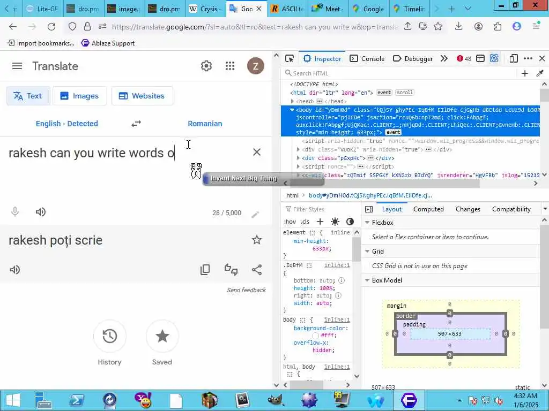Show more devtools tools chevron
This screenshot has width=549, height=411.
[x=444, y=58]
